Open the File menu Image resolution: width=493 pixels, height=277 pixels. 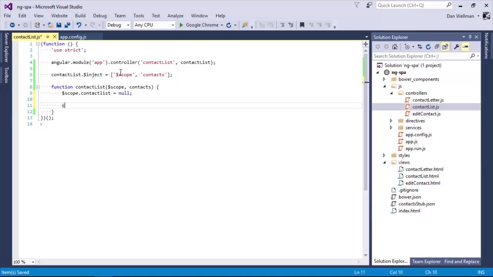(7, 16)
